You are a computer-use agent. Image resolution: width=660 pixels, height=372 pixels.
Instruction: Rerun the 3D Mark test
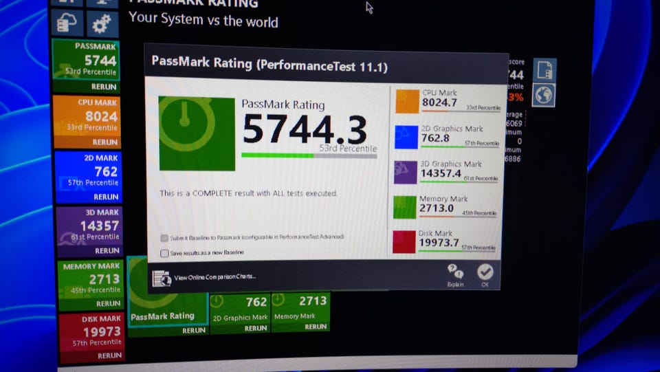107,251
